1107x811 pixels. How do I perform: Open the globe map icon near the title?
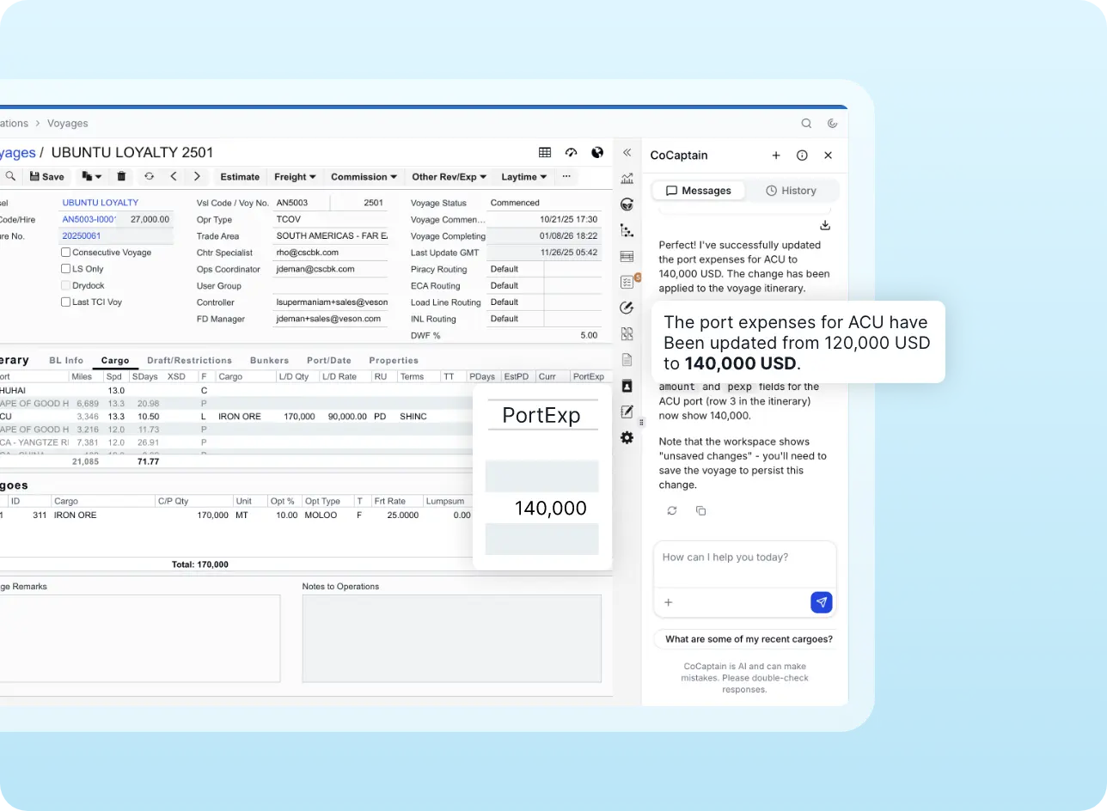[597, 152]
